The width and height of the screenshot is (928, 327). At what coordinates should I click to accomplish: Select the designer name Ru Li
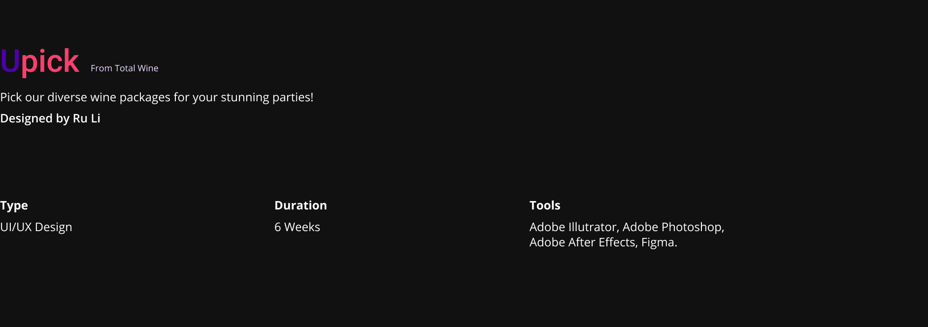(87, 119)
